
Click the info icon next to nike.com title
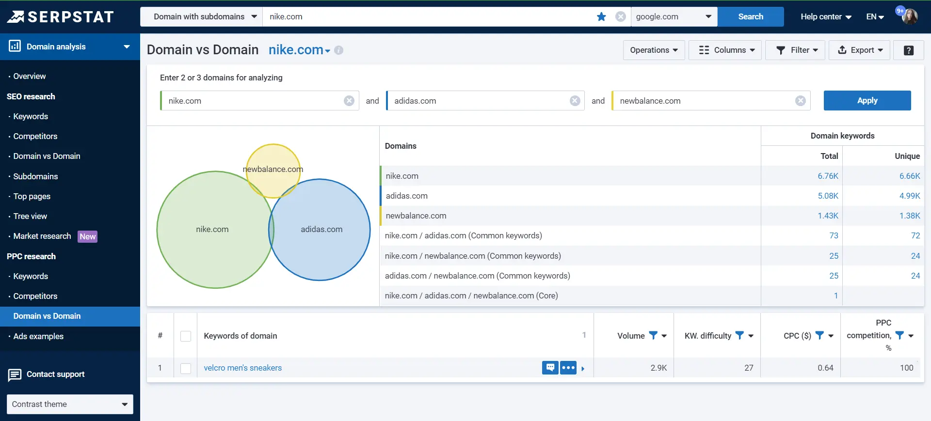(x=339, y=50)
